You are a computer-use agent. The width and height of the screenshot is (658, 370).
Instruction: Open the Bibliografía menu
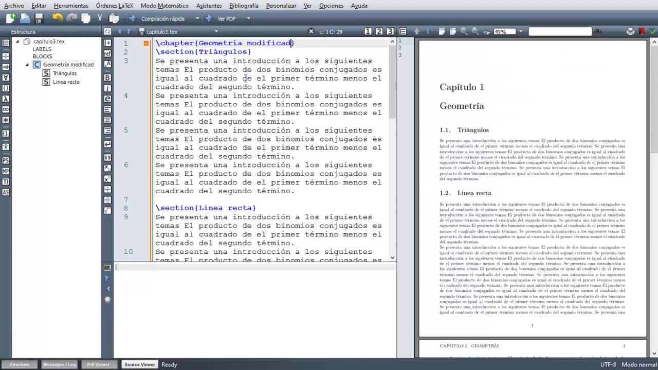point(244,6)
